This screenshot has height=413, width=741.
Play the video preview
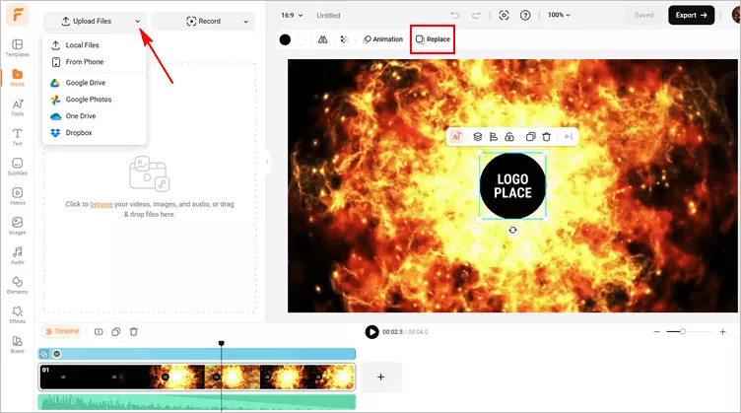coord(371,332)
